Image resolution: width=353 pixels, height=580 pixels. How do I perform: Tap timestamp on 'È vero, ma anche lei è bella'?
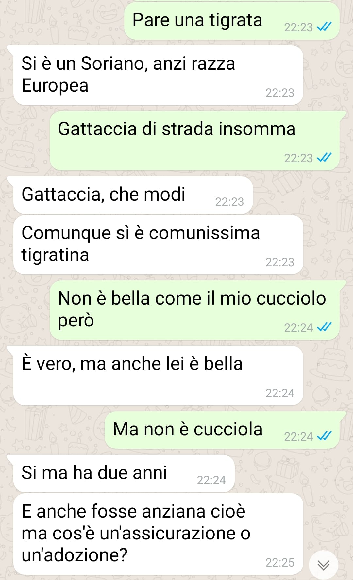click(280, 393)
